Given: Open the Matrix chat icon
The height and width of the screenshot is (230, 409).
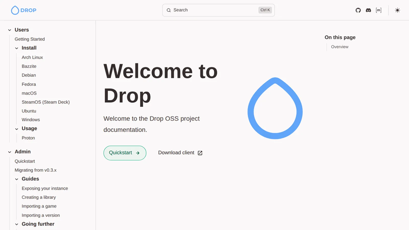Looking at the screenshot, I should (378, 10).
